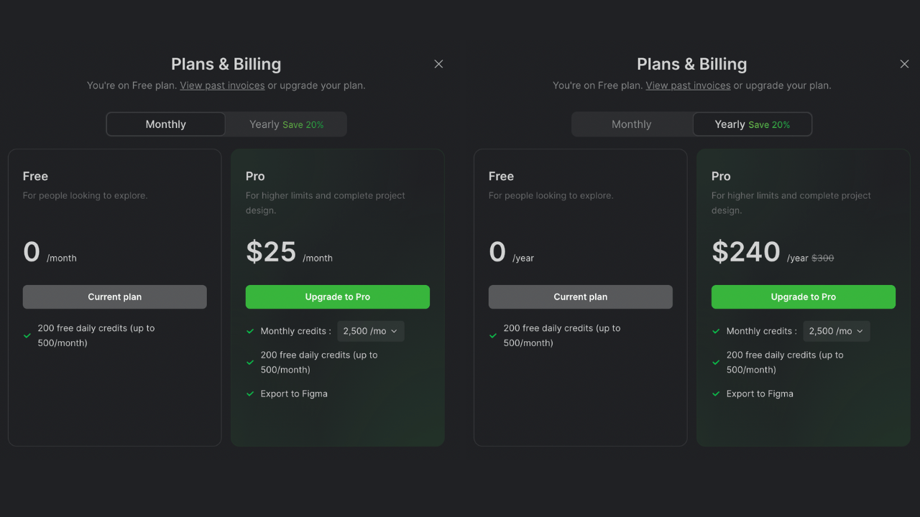Expand the 2,500 /mo credits dropdown under $240/year
920x517 pixels.
[x=836, y=331]
